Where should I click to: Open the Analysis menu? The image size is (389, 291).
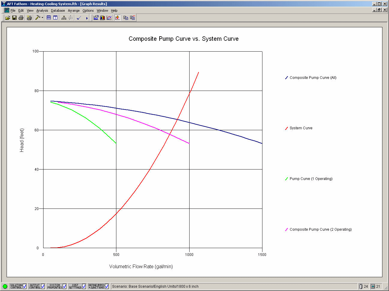42,10
